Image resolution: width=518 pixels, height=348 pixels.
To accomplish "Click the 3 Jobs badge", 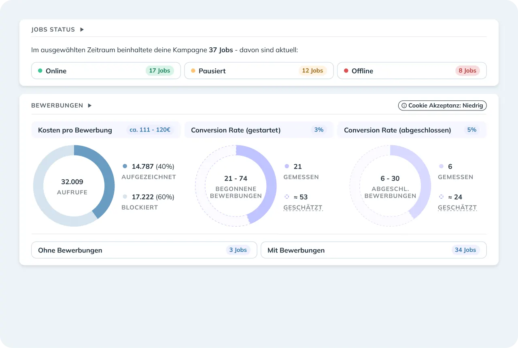I will [x=238, y=250].
